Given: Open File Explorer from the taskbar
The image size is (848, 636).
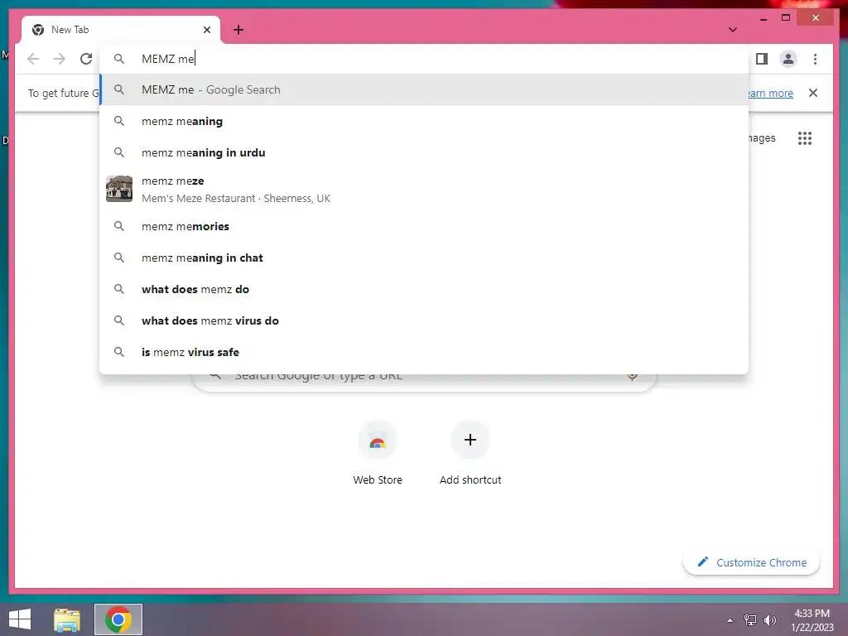Looking at the screenshot, I should pyautogui.click(x=67, y=619).
